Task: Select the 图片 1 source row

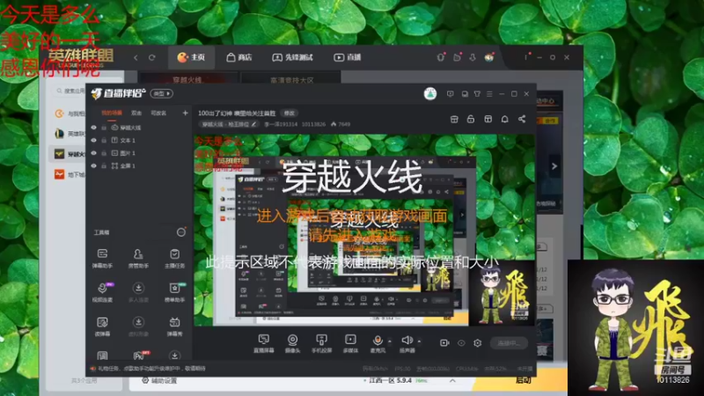Action: pos(139,153)
